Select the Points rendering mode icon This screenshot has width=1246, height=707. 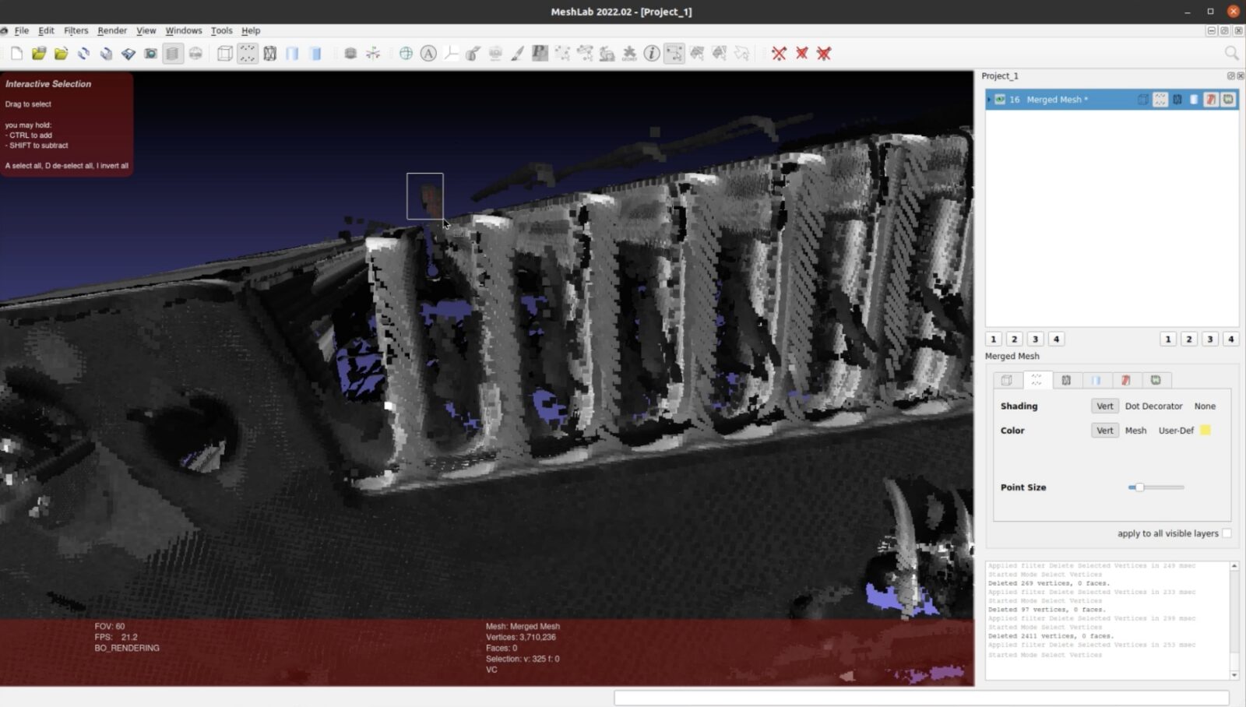tap(247, 53)
